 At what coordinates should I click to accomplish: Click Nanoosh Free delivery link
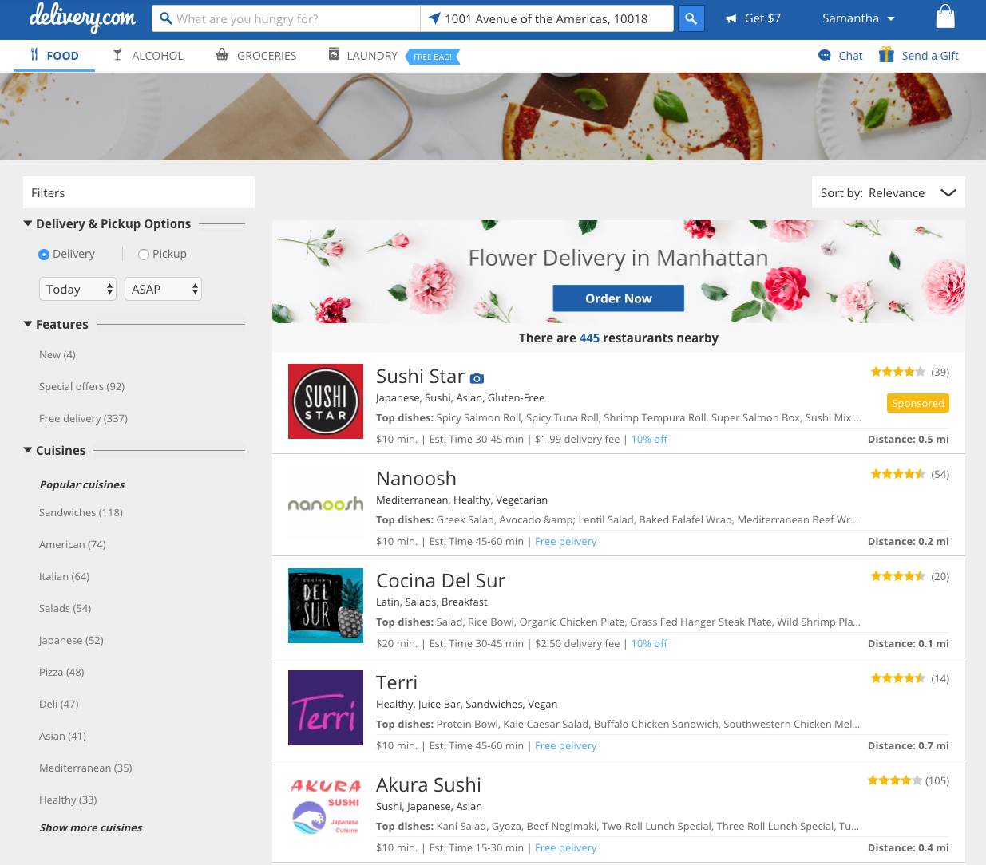[x=566, y=541]
